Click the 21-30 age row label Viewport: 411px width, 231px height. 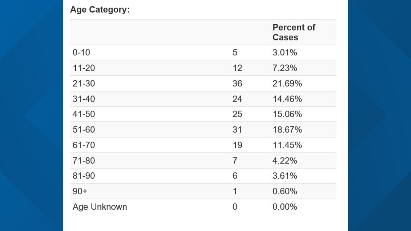[84, 83]
